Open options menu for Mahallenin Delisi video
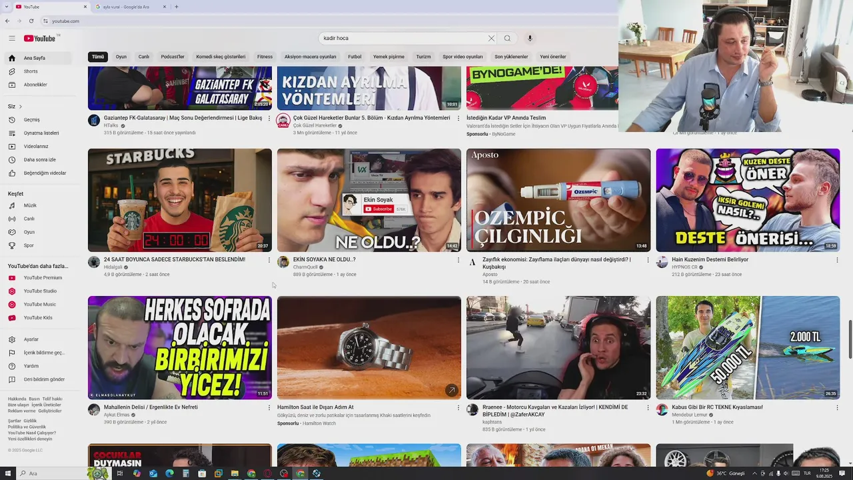The width and height of the screenshot is (853, 480). point(269,407)
